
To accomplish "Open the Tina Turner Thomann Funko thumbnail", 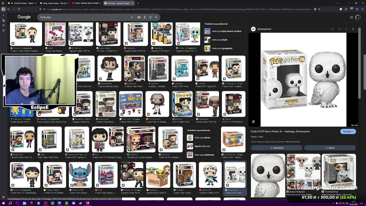I will coord(184,175).
